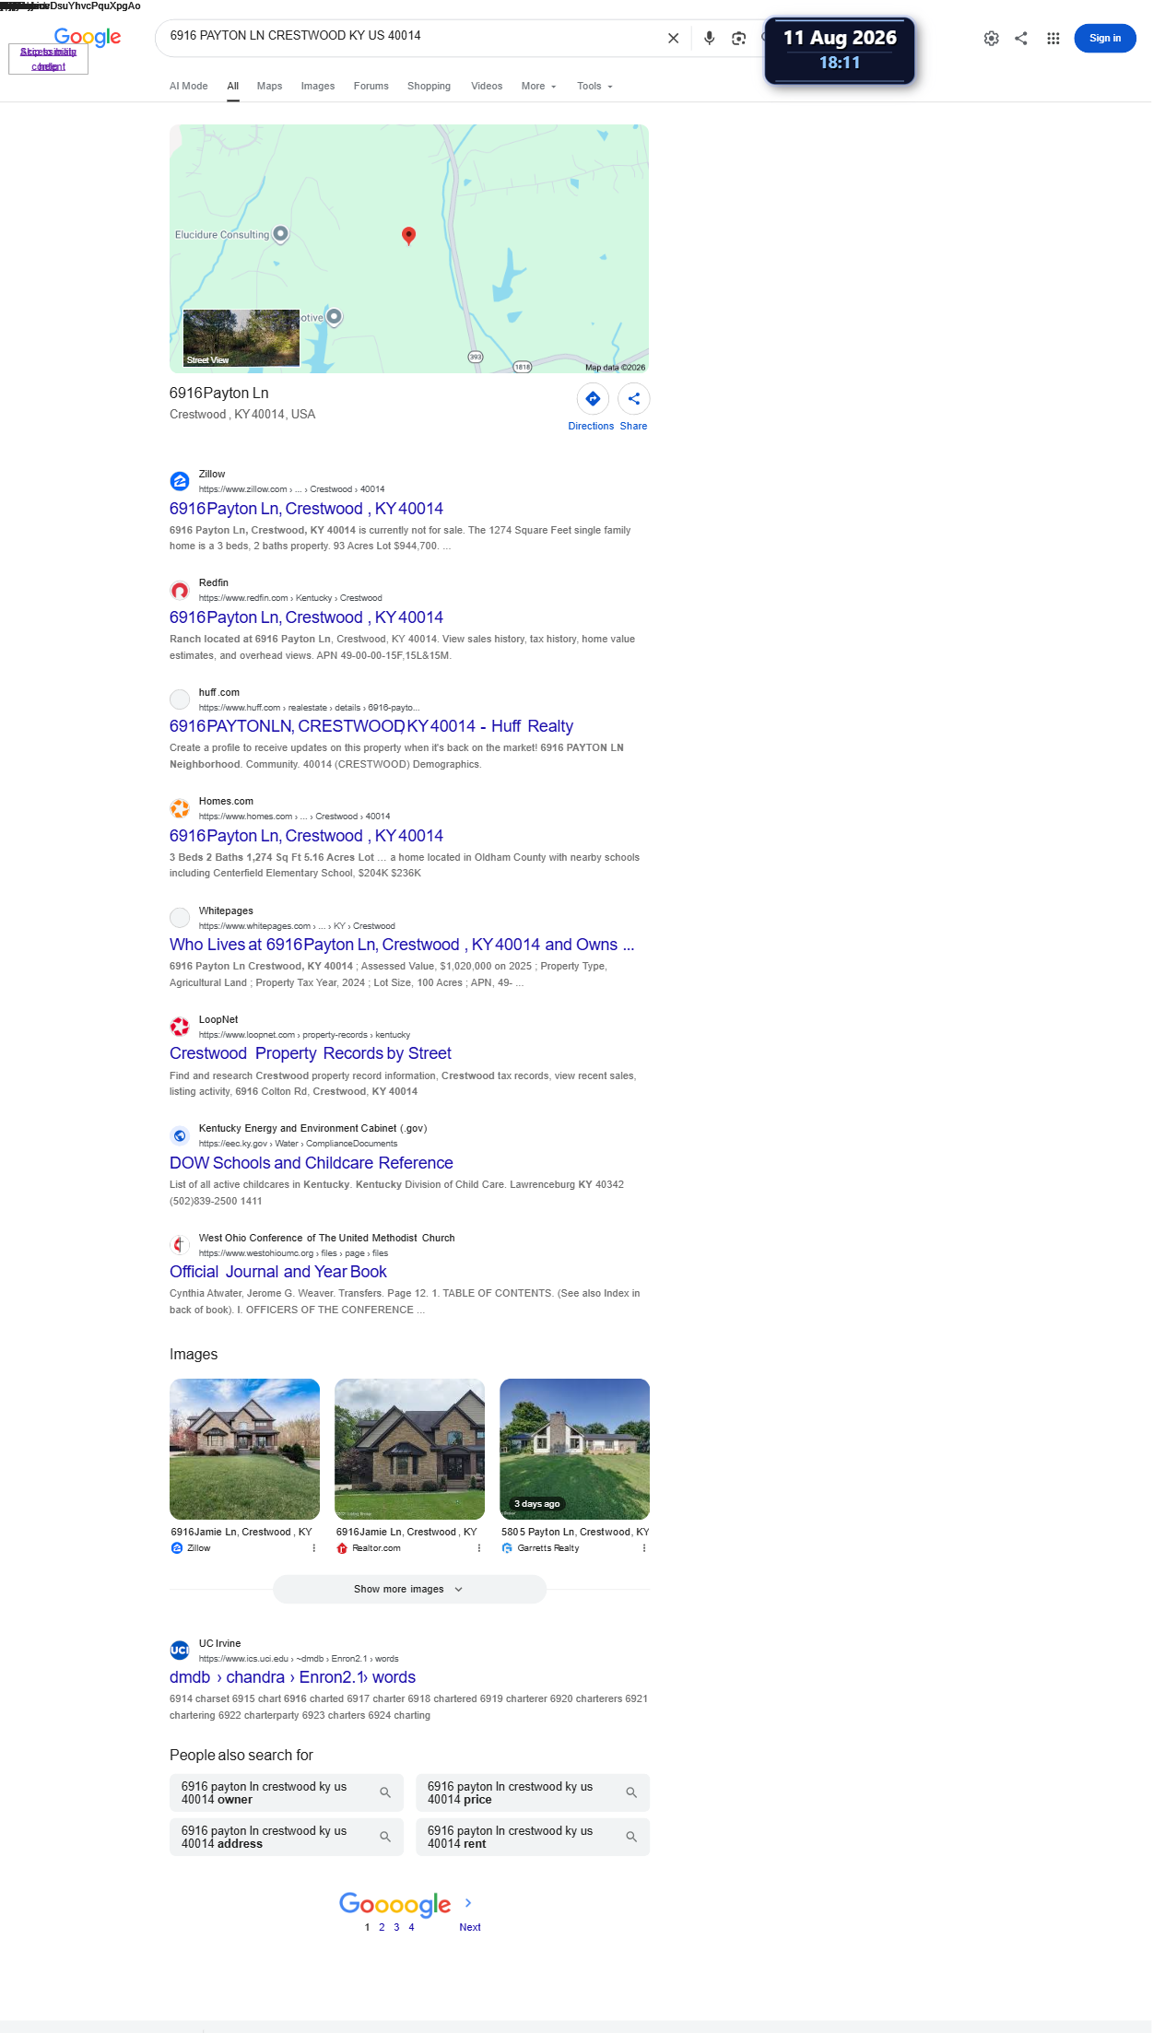Click search icon beside '40014 owner' suggestion
Screen dimensions: 1165x2033
point(385,1792)
